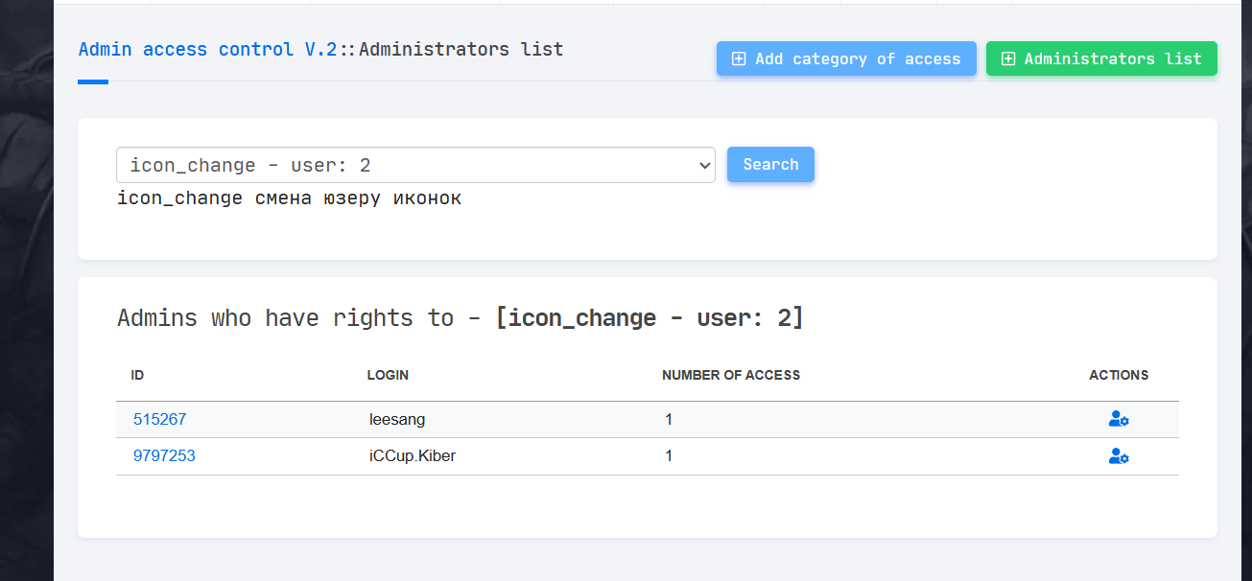Click number of access value for leesang
This screenshot has height=581, width=1252.
click(x=669, y=419)
